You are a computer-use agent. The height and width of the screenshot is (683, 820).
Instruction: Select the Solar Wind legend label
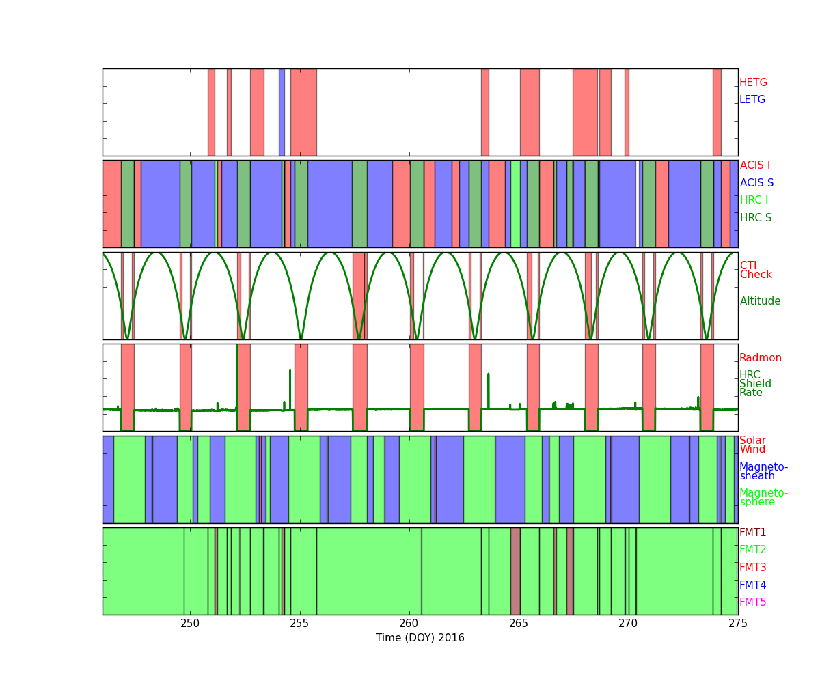[752, 445]
